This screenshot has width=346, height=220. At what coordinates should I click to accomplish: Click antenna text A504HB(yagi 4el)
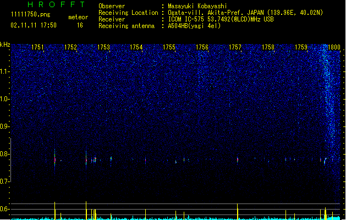pyautogui.click(x=194, y=26)
